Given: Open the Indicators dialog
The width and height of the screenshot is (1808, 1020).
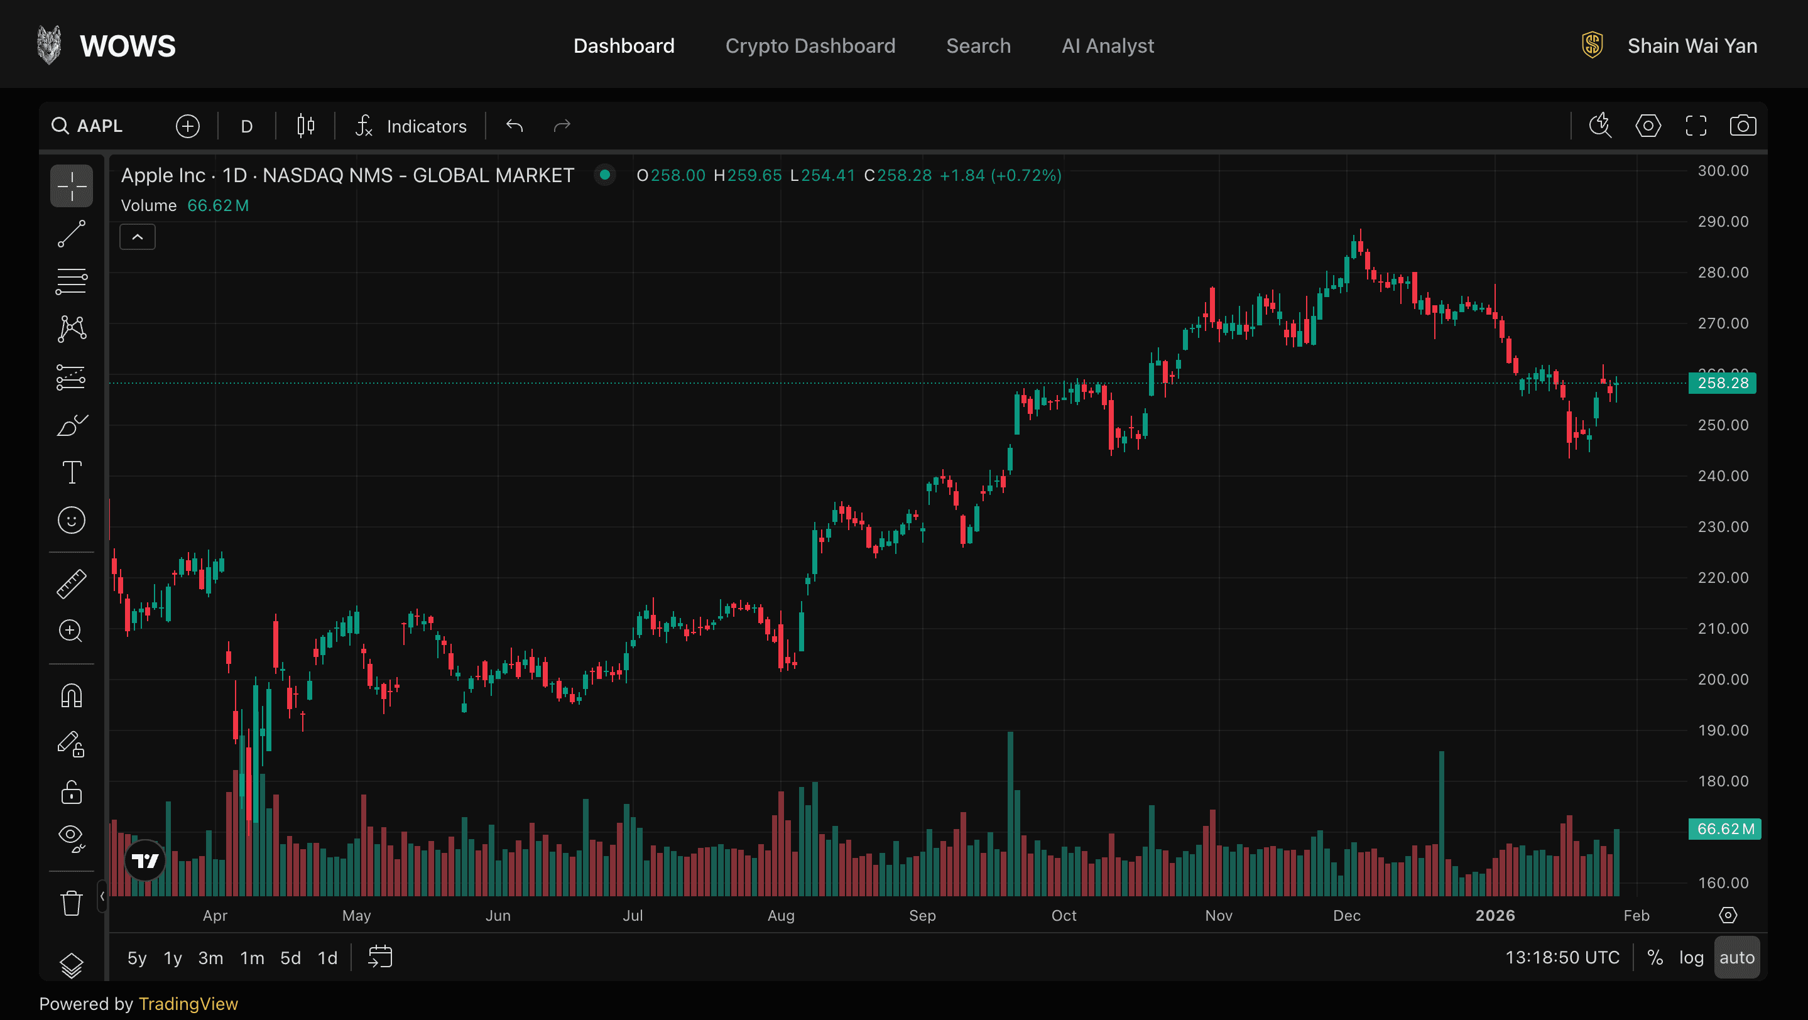Looking at the screenshot, I should pyautogui.click(x=411, y=126).
